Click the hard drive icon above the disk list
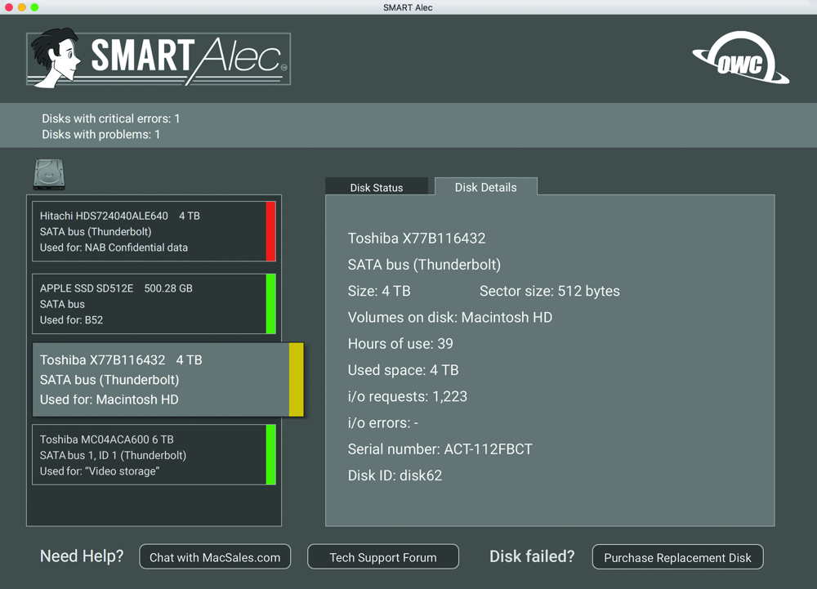Screen dimensions: 817x589 [49, 174]
